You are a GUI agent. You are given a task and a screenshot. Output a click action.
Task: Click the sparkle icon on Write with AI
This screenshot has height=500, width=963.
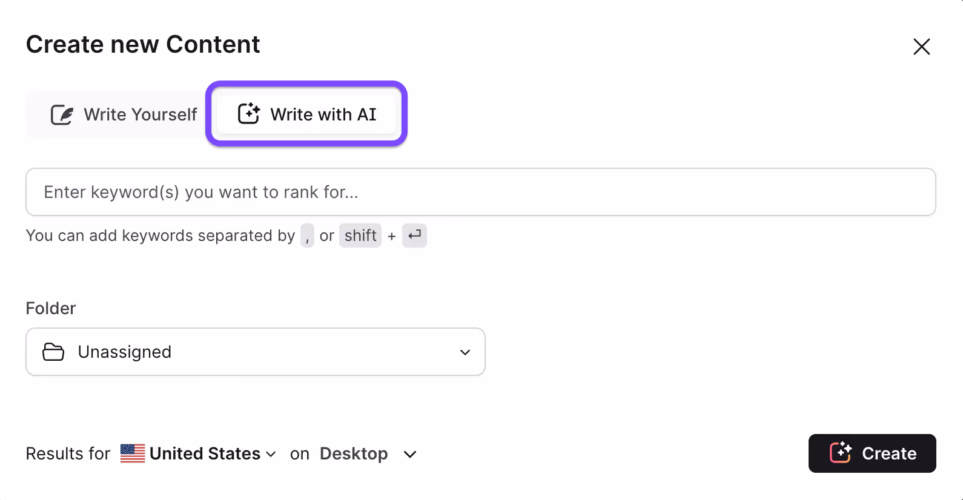248,114
